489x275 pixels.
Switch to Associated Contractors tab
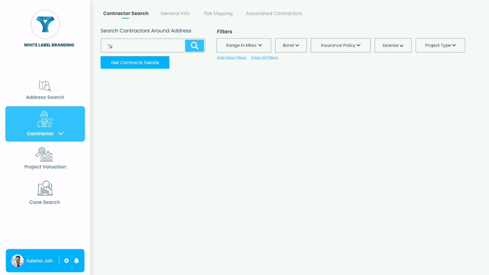click(x=274, y=13)
